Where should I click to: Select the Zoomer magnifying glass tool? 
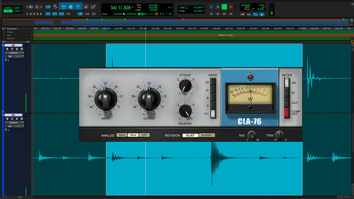coord(55,7)
